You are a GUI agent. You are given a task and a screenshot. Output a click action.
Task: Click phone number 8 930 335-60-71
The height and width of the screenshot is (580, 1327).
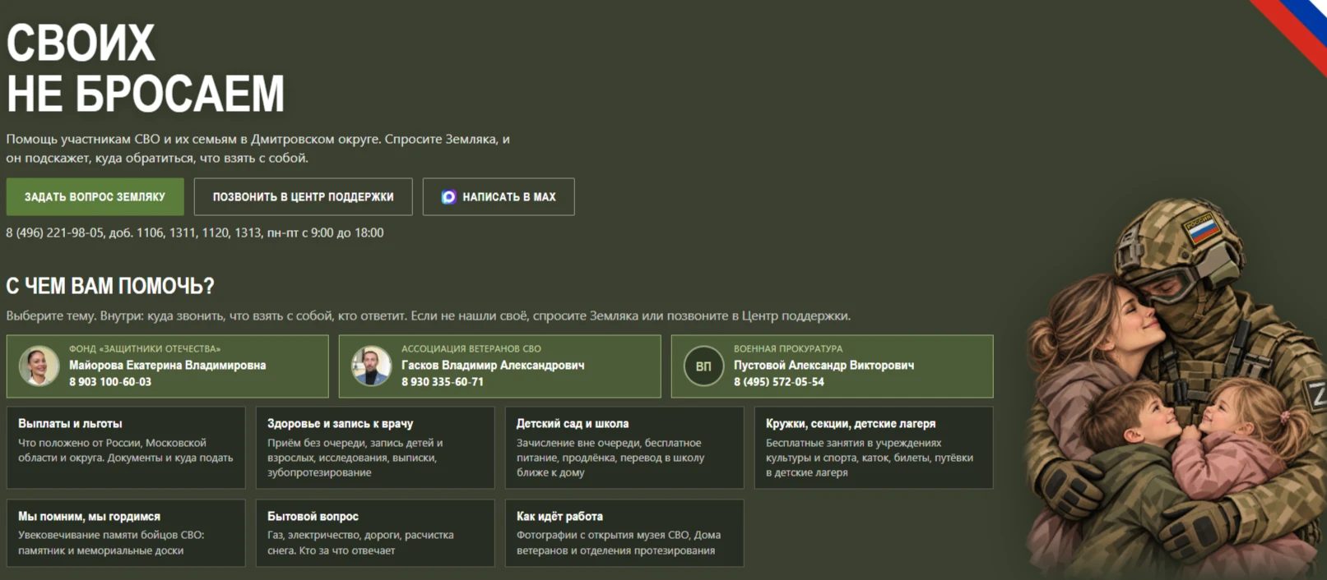coord(443,382)
